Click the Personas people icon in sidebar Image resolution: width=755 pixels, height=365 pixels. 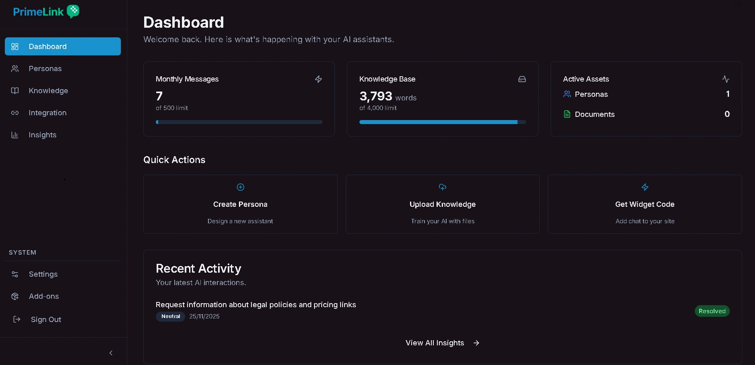15,69
